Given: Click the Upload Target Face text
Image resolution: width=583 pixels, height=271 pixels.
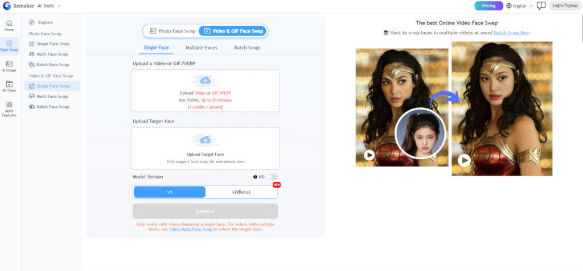Looking at the screenshot, I should click(x=205, y=155).
